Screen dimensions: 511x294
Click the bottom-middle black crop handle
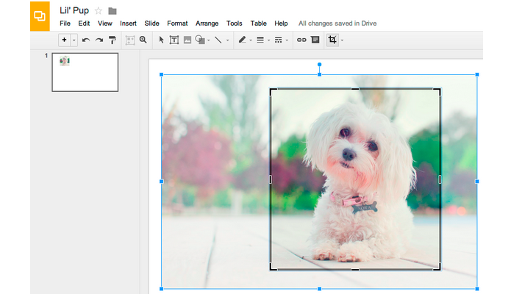tap(355, 270)
